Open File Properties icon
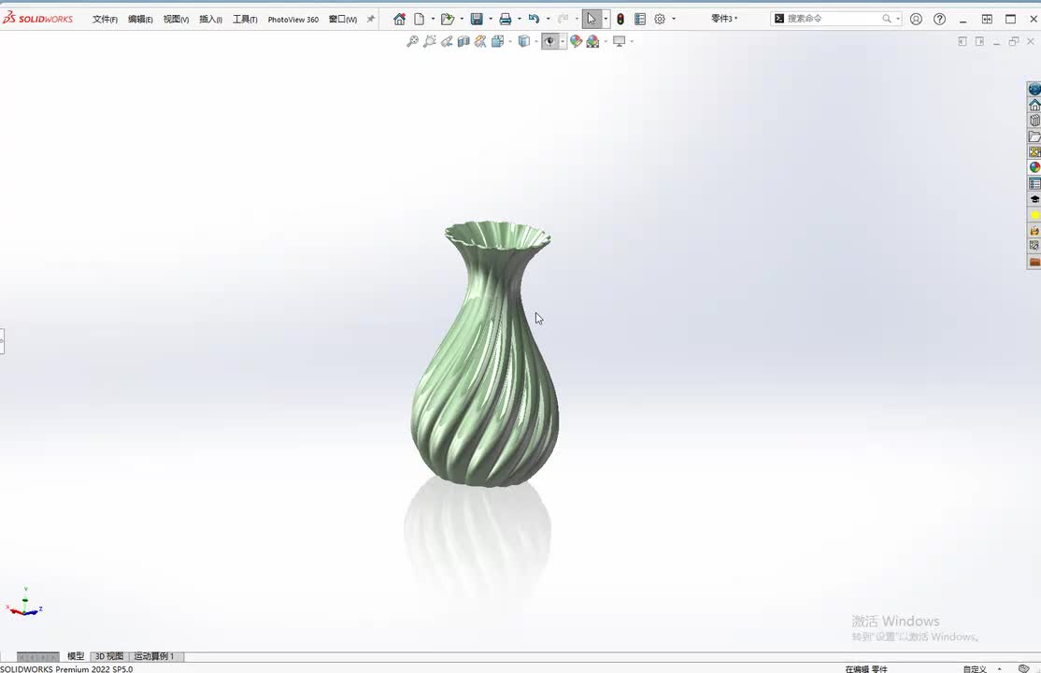The image size is (1041, 673). 640,20
